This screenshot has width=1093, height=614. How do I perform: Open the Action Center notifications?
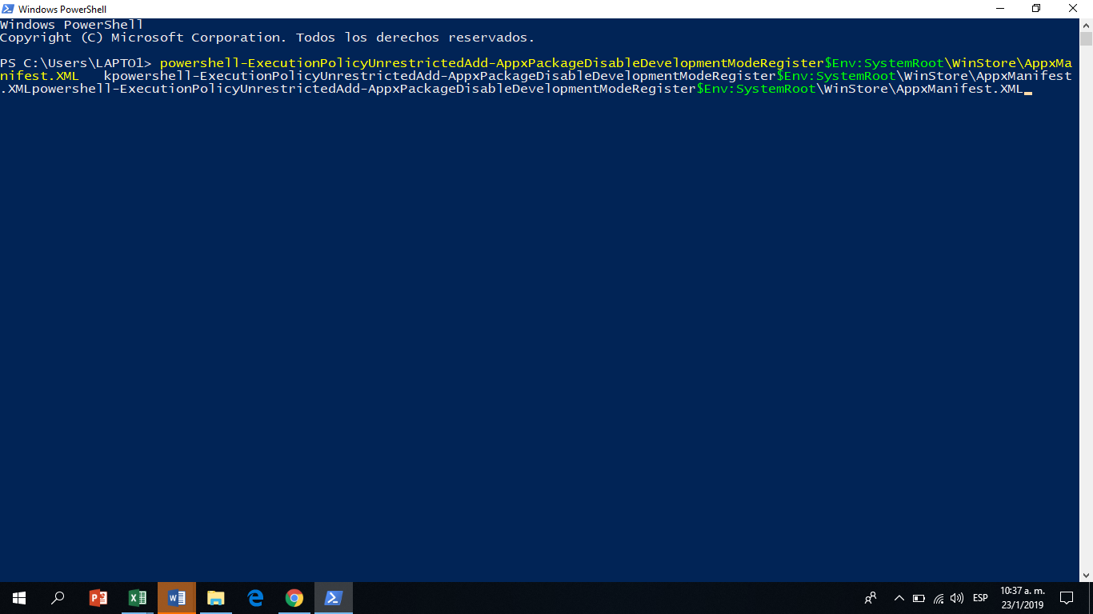(x=1066, y=598)
